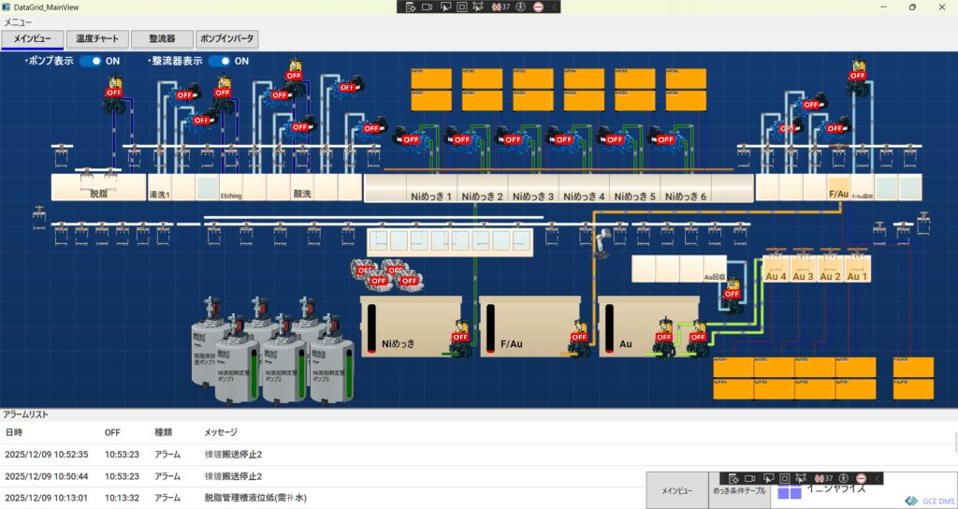
Task: Click the stop-recording icon in top overlay toolbar
Action: pos(538,7)
